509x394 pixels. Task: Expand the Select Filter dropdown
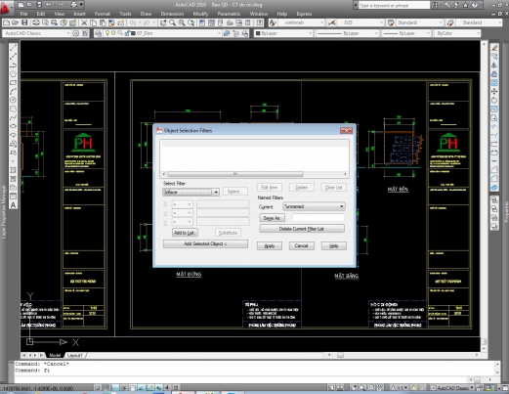coord(216,193)
